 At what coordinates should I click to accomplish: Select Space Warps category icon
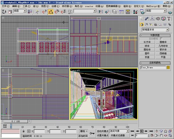pos(165,25)
